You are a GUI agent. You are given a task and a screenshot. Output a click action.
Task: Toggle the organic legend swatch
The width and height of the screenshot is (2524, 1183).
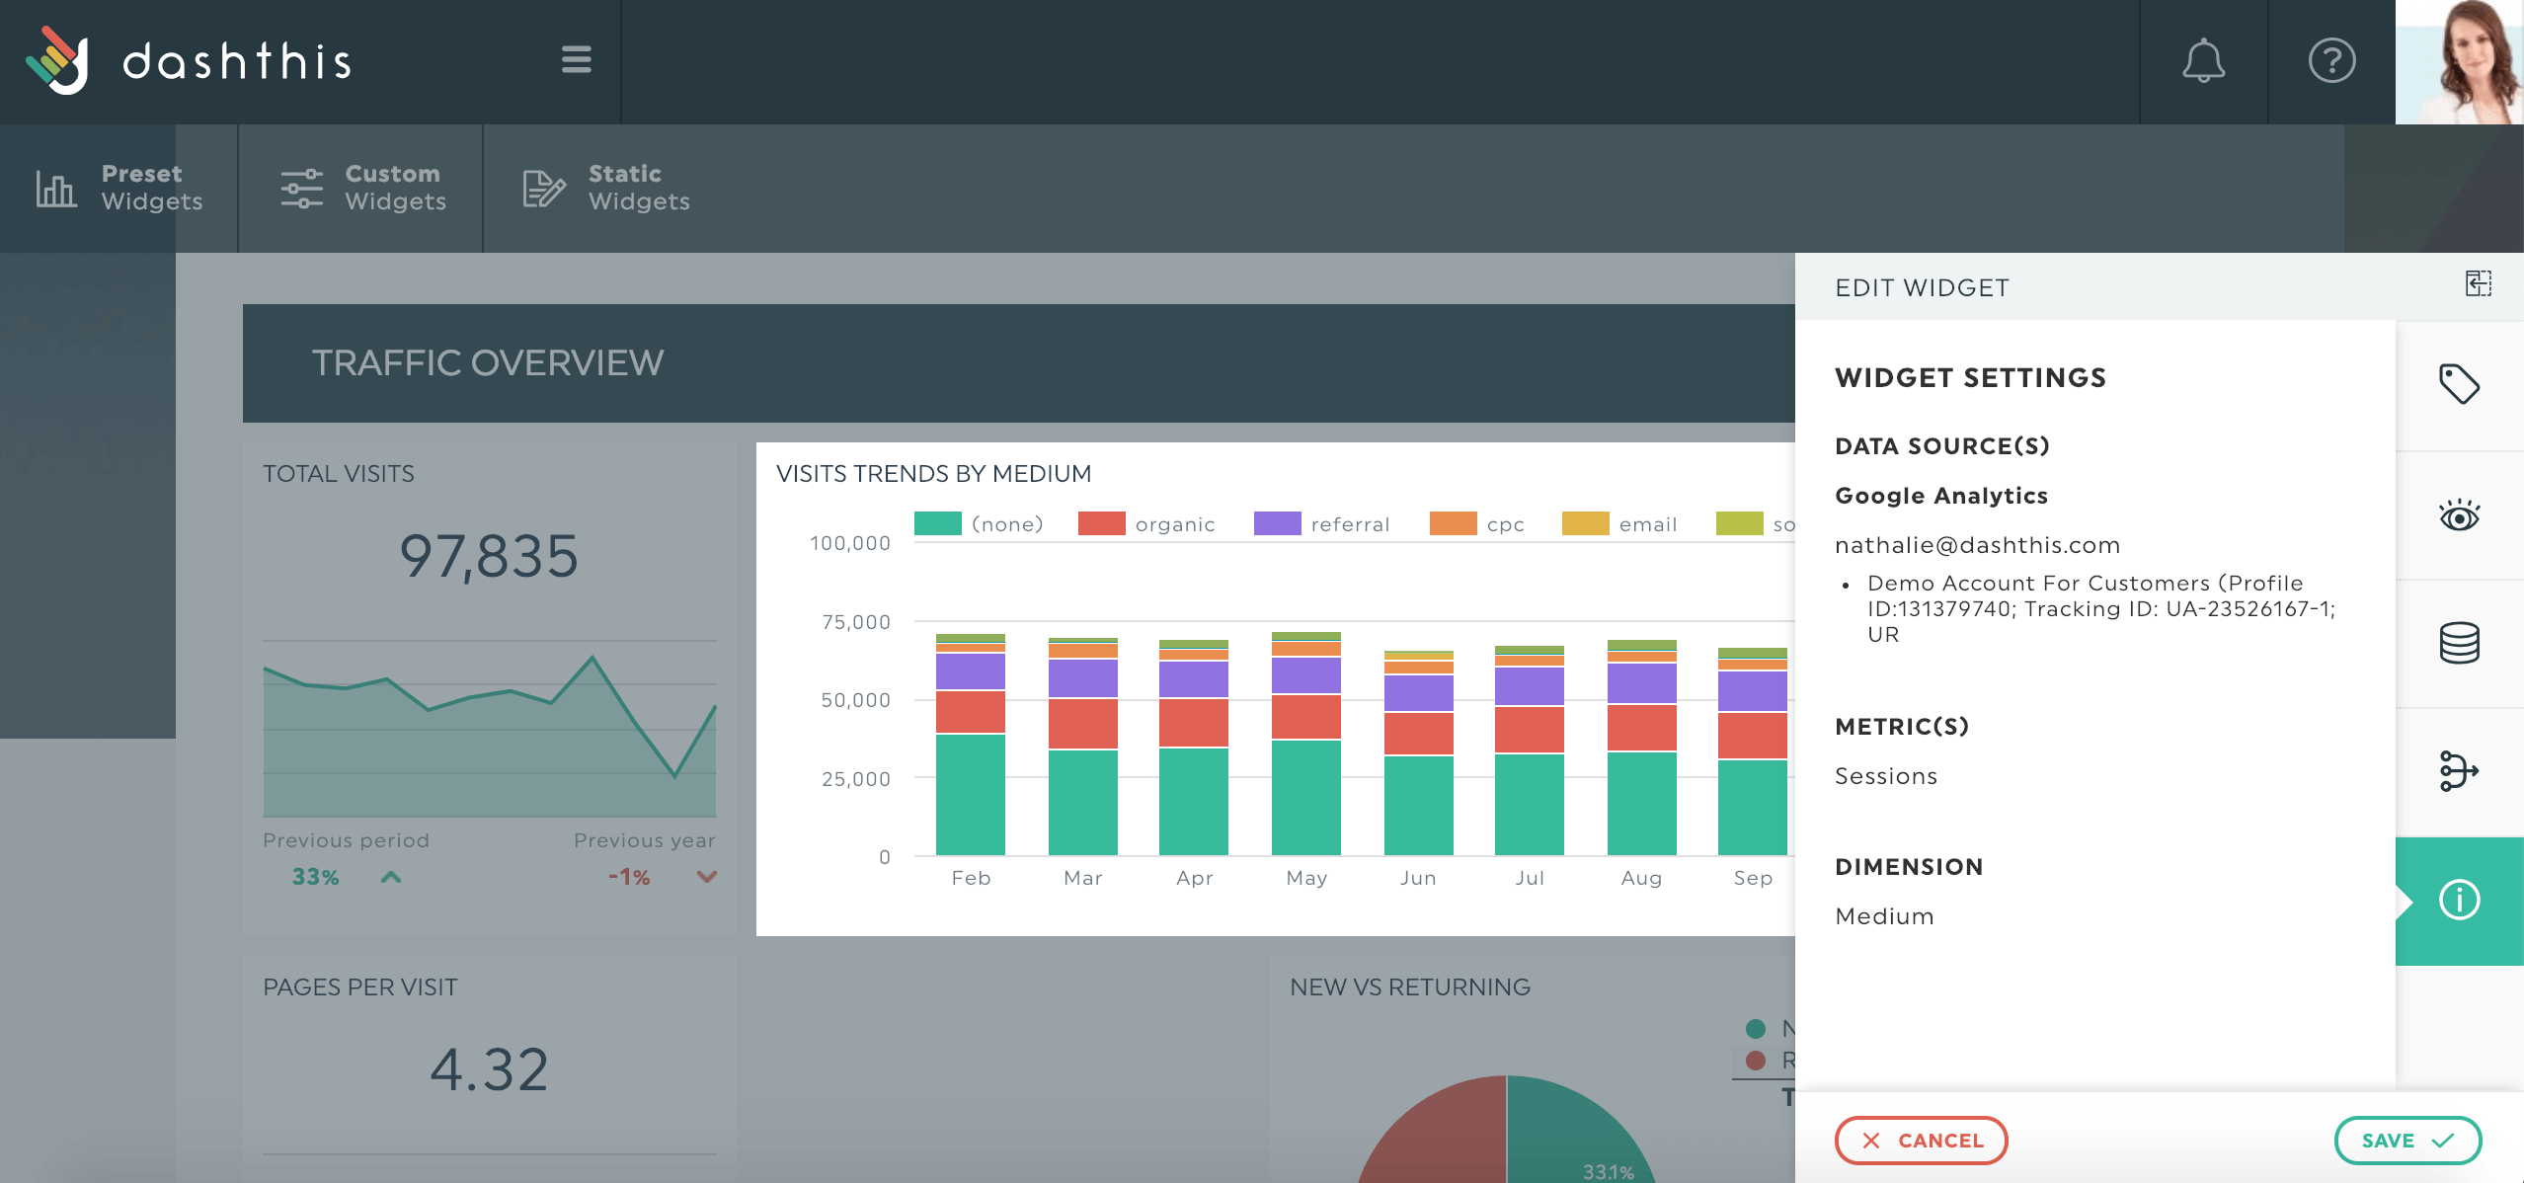(1101, 523)
